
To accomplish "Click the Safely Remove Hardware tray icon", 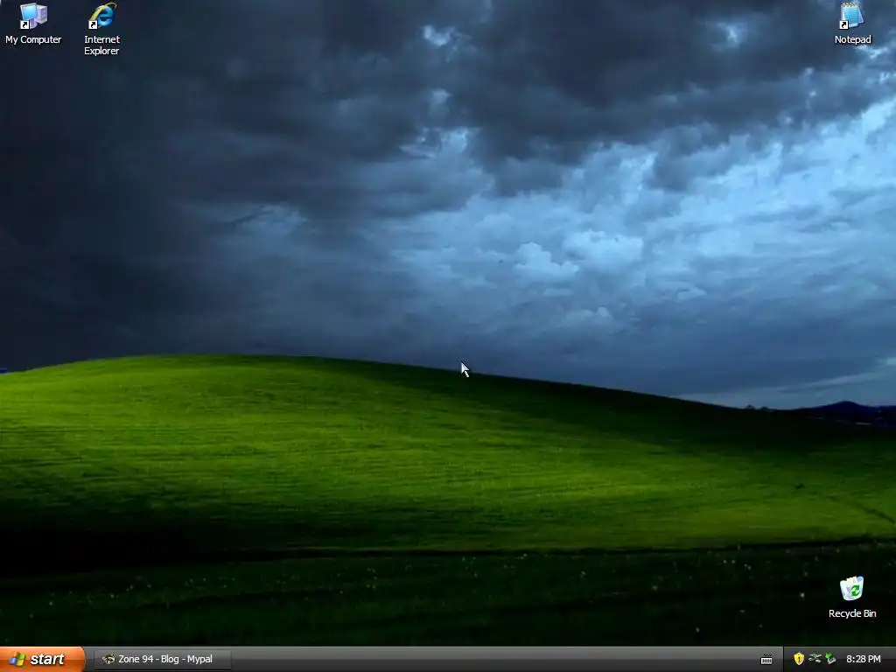I will coord(830,659).
